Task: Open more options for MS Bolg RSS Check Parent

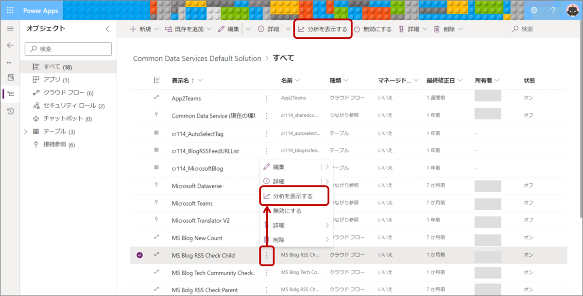Action: coord(266,290)
